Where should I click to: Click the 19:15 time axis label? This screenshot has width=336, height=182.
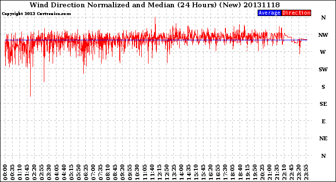pyautogui.click(x=247, y=172)
